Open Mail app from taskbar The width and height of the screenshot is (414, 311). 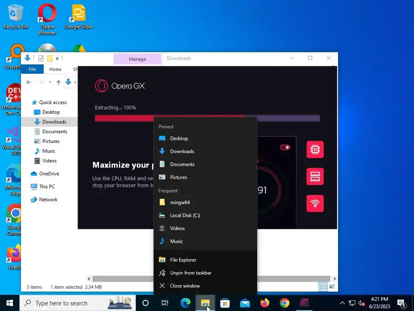click(245, 303)
